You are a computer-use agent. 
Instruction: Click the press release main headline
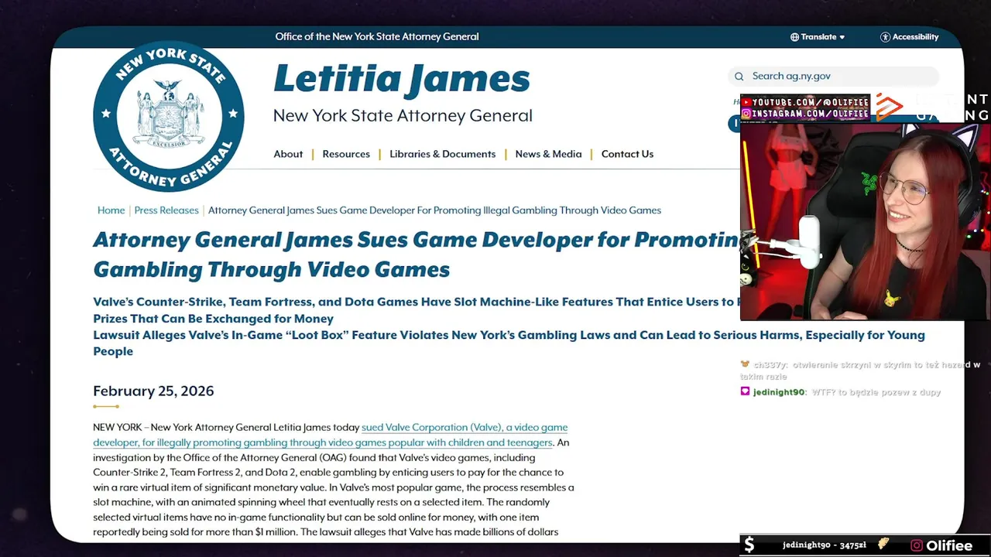[416, 255]
